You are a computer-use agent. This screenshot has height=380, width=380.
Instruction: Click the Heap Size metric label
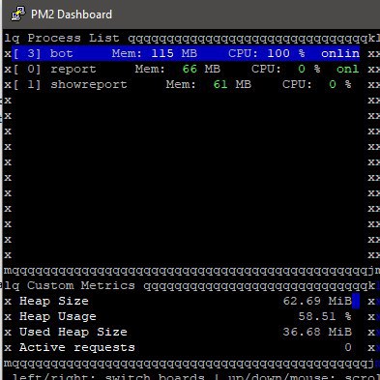tap(54, 301)
